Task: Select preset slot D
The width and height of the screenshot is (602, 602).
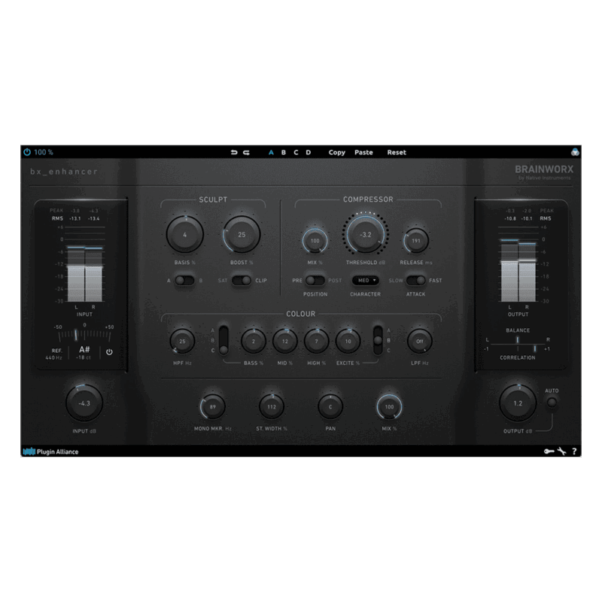Action: click(309, 153)
